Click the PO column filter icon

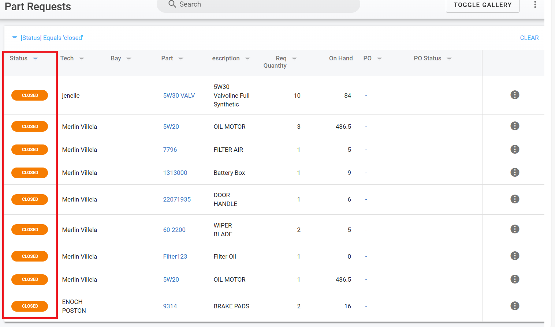pyautogui.click(x=380, y=59)
